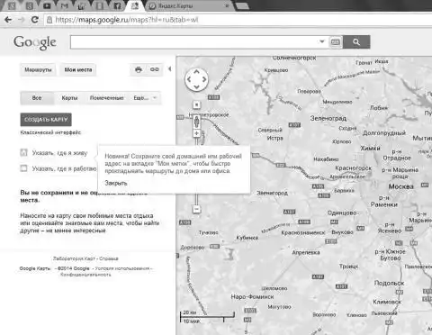This screenshot has height=335, width=432.
Task: Switch to the pinned YouTube tab
Action: pyautogui.click(x=47, y=5)
